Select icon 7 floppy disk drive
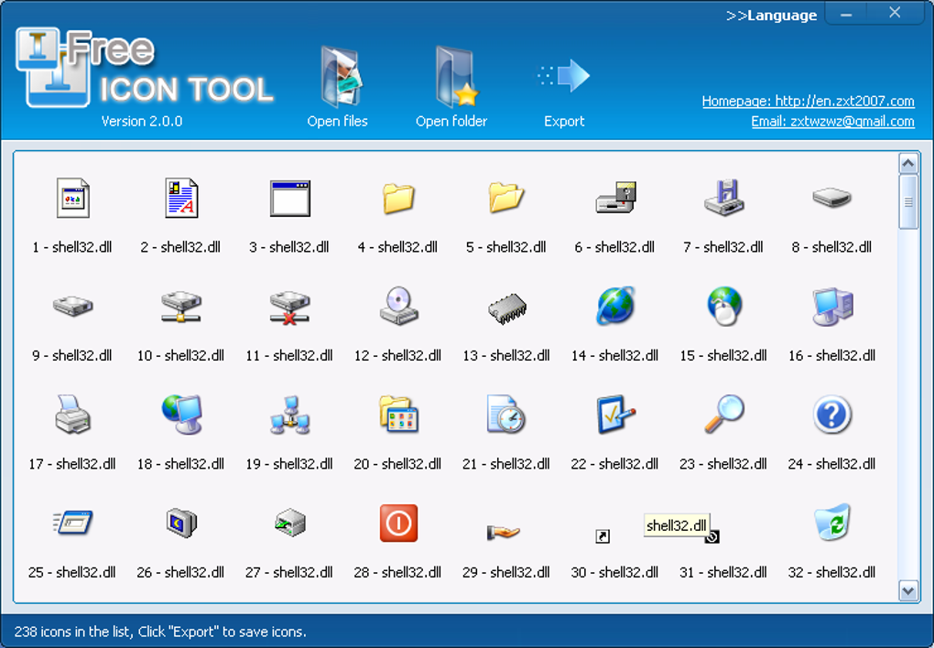 [723, 198]
